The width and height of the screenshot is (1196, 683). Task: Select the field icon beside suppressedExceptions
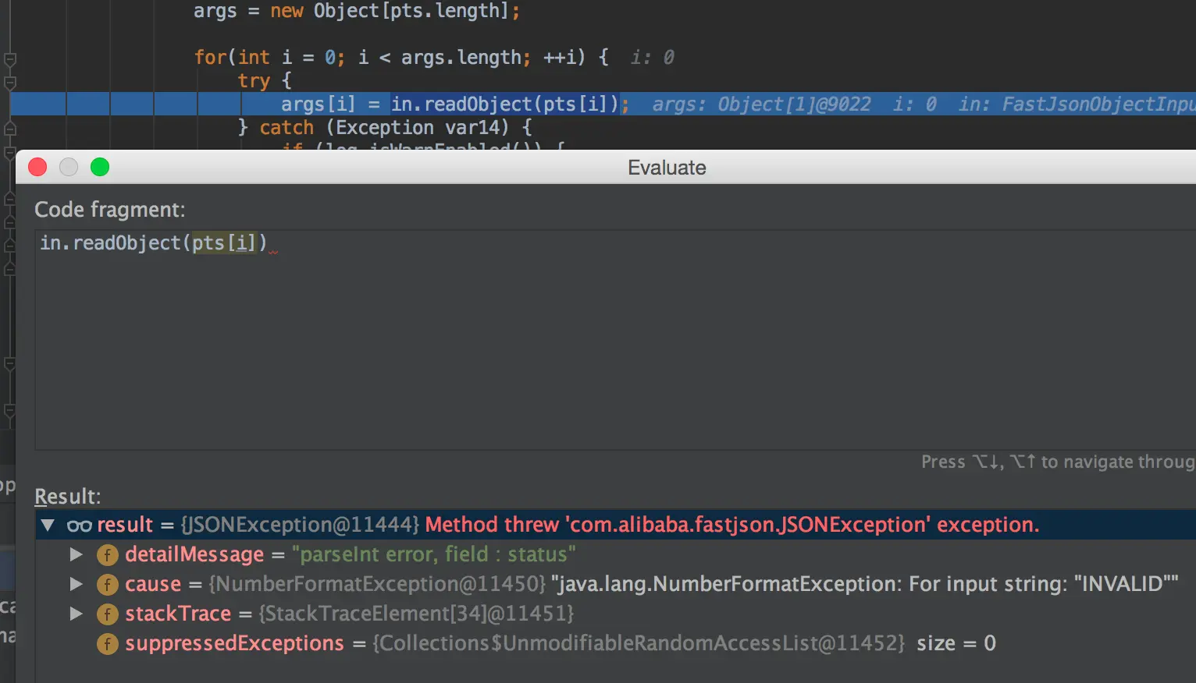click(x=107, y=644)
